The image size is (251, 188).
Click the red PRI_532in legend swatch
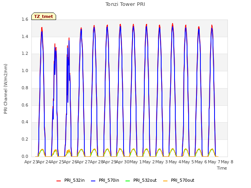58,181
